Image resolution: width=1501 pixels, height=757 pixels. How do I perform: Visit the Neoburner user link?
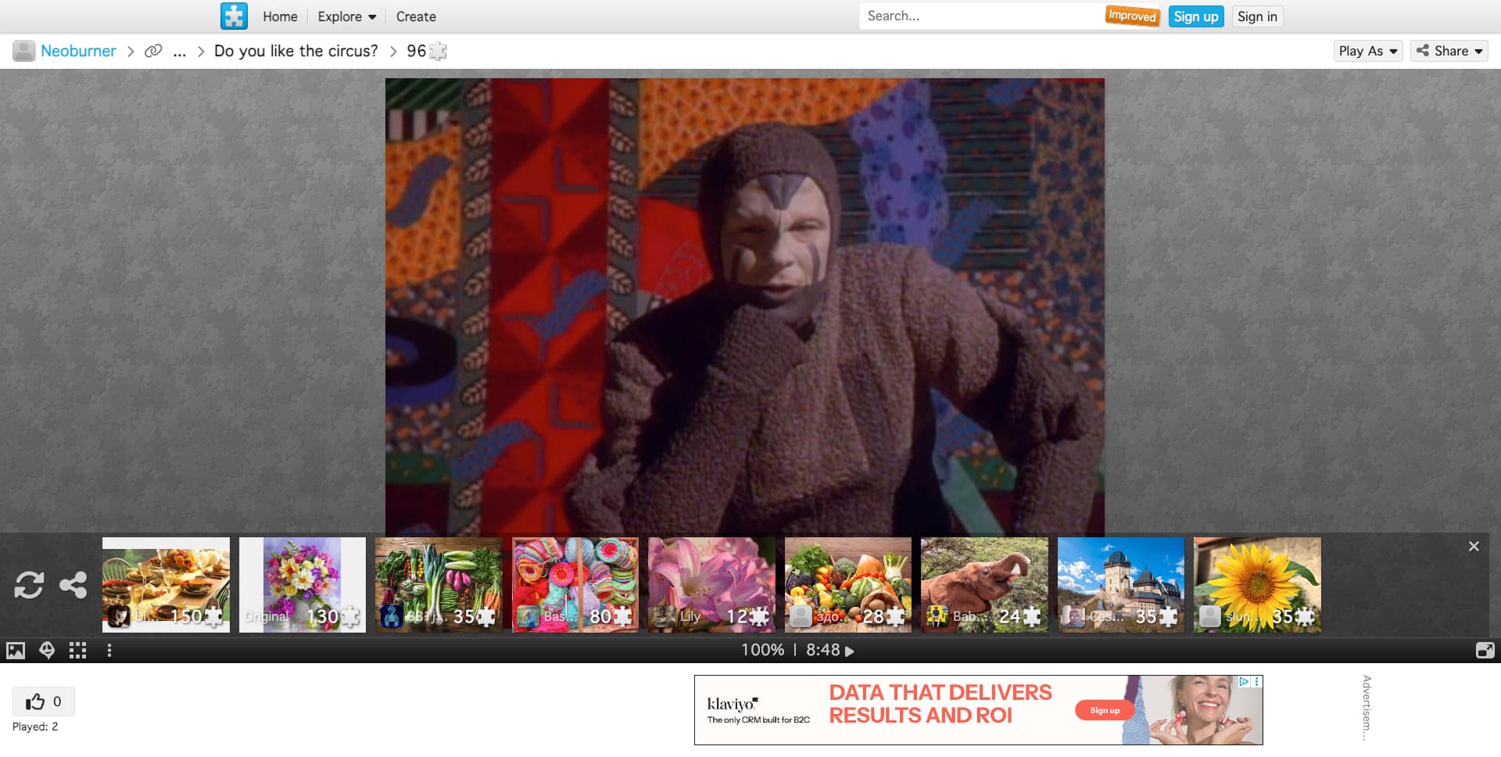point(78,51)
